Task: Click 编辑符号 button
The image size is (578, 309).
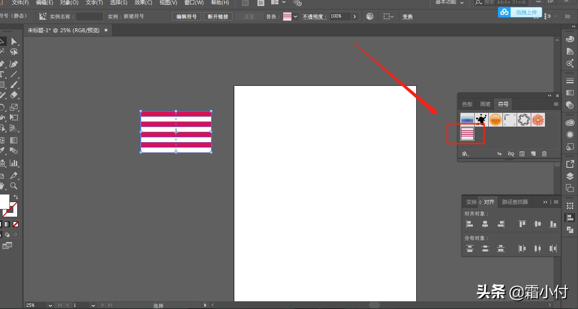Action: pyautogui.click(x=187, y=17)
